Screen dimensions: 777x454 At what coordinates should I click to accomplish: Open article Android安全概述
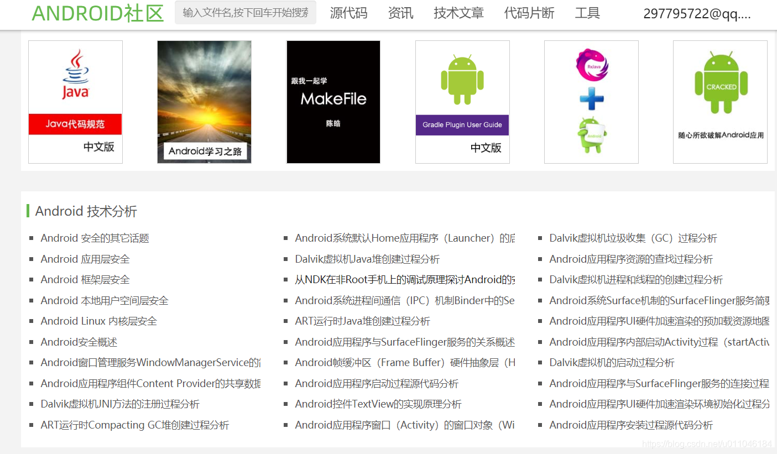pyautogui.click(x=79, y=342)
